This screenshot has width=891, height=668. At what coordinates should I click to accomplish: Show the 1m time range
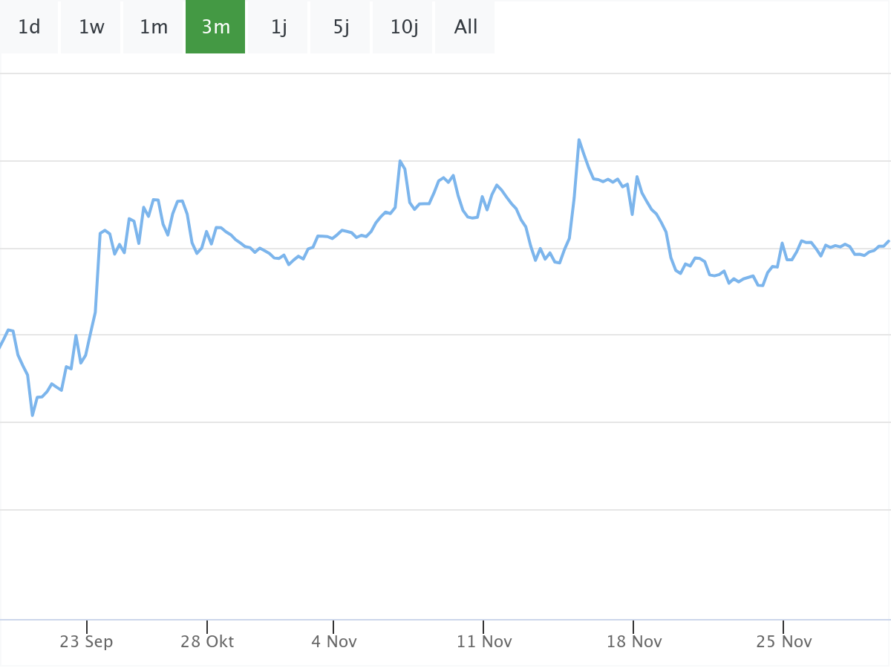pyautogui.click(x=154, y=27)
